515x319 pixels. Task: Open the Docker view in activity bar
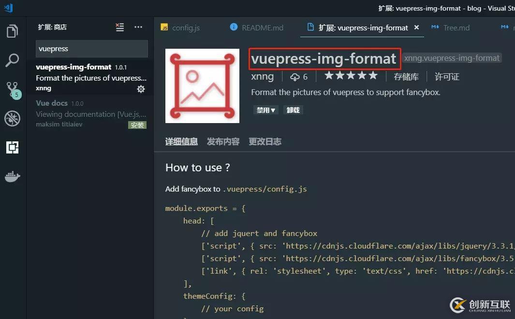click(13, 176)
